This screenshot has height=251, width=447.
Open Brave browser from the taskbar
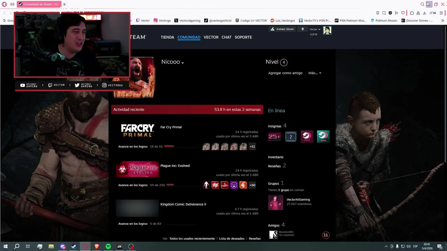pos(97,246)
